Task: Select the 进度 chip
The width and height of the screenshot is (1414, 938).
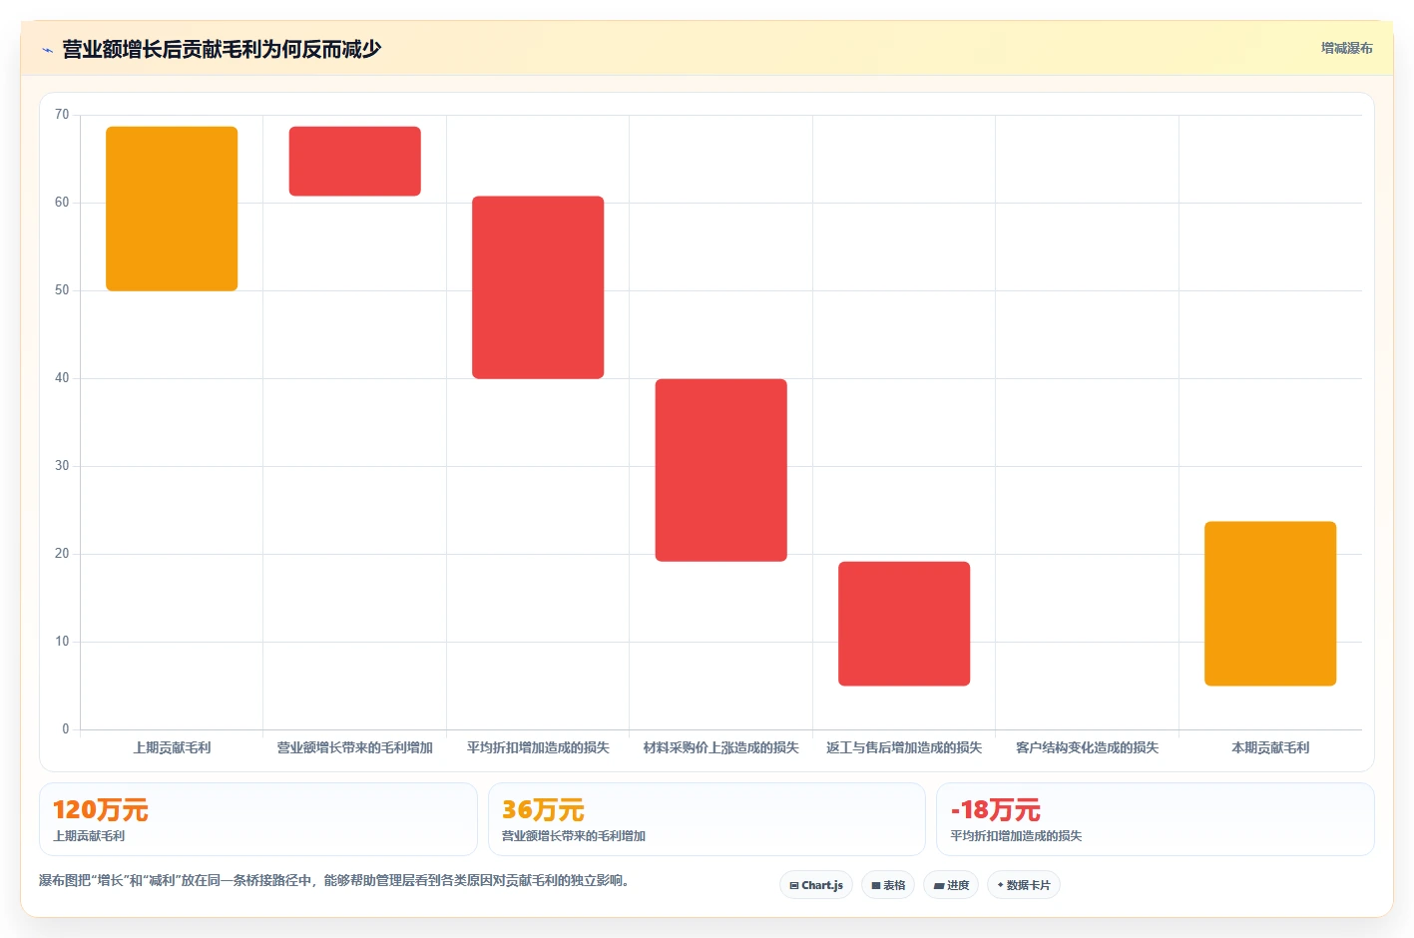Action: tap(951, 885)
